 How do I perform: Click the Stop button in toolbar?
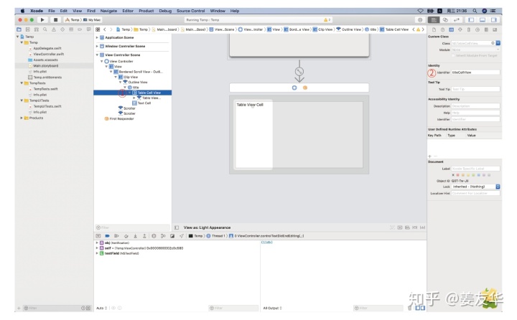pyautogui.click(x=55, y=20)
